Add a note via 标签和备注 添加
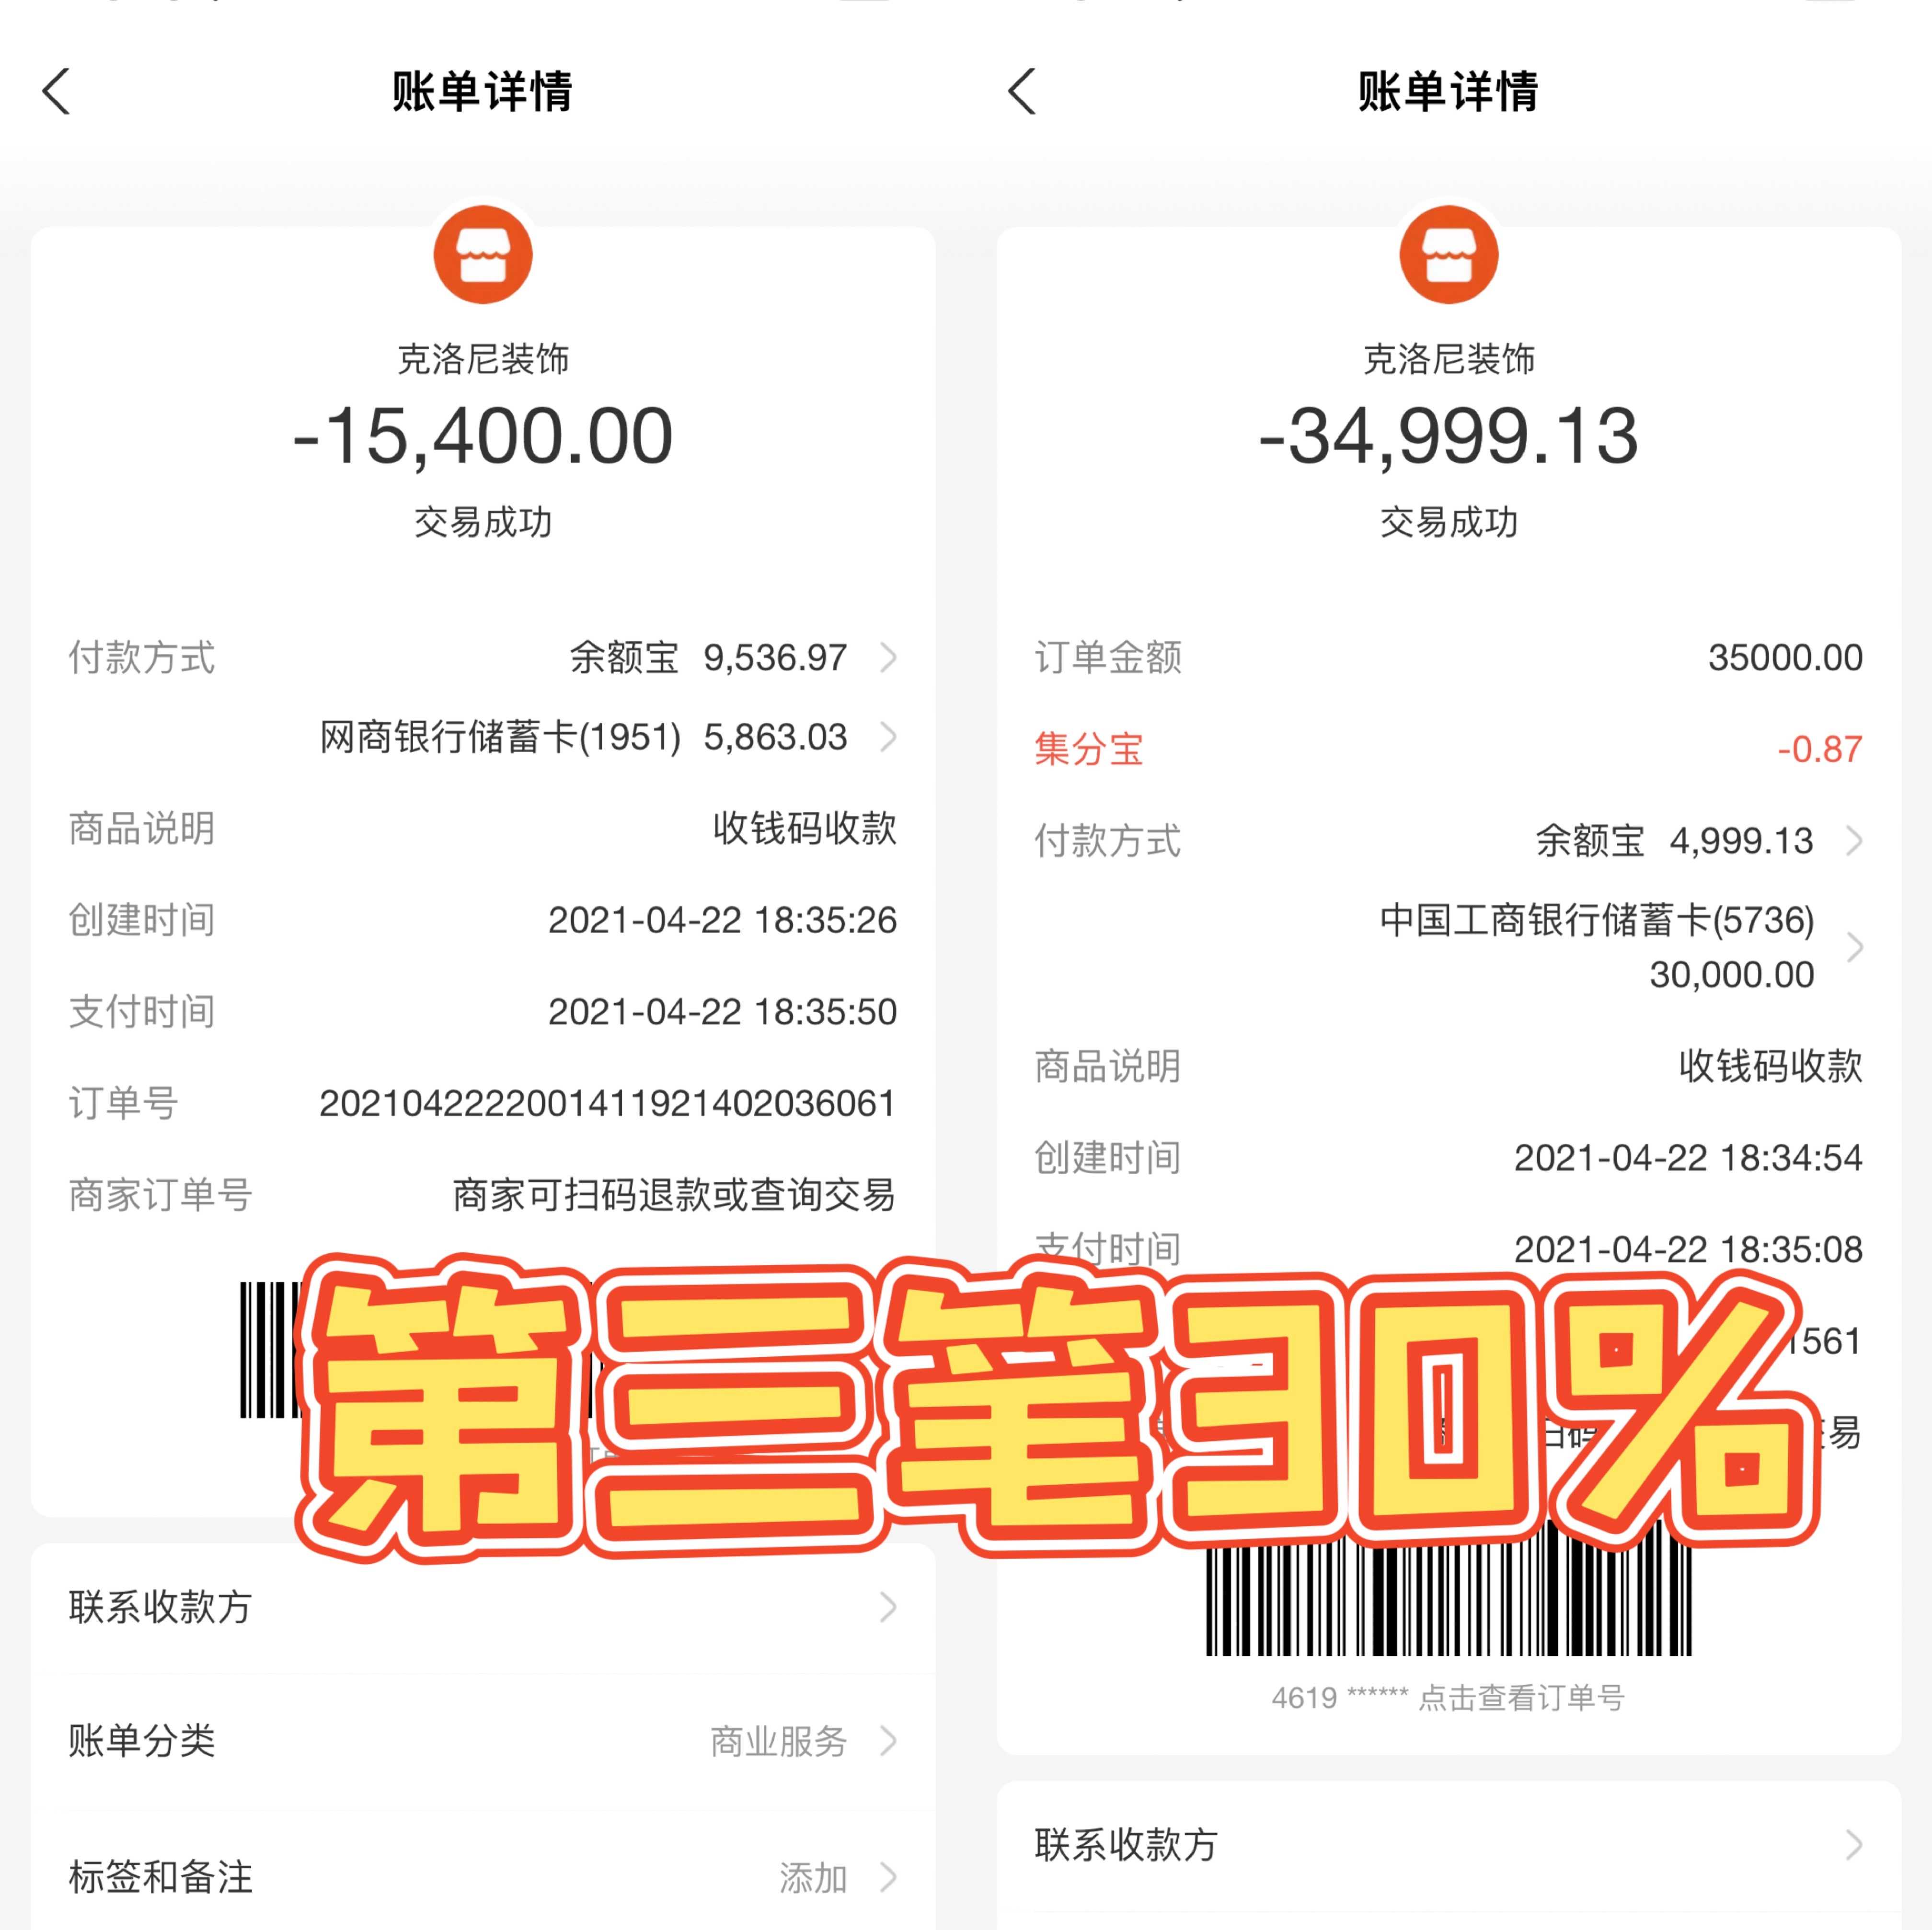 (x=483, y=1877)
